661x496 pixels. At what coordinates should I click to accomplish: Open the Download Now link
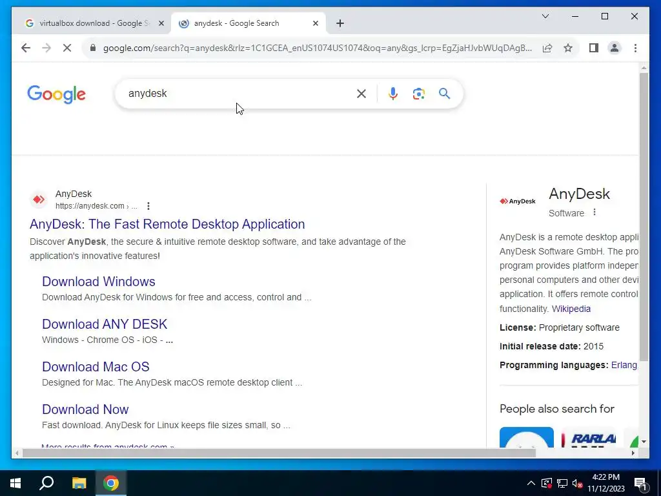pyautogui.click(x=85, y=409)
